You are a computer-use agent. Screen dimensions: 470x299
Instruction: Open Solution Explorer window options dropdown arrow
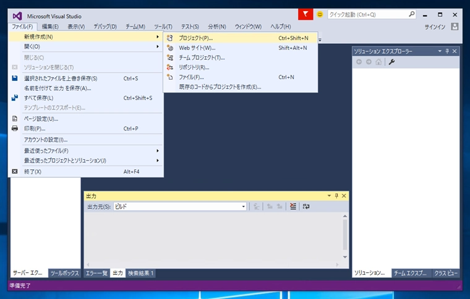[440, 51]
